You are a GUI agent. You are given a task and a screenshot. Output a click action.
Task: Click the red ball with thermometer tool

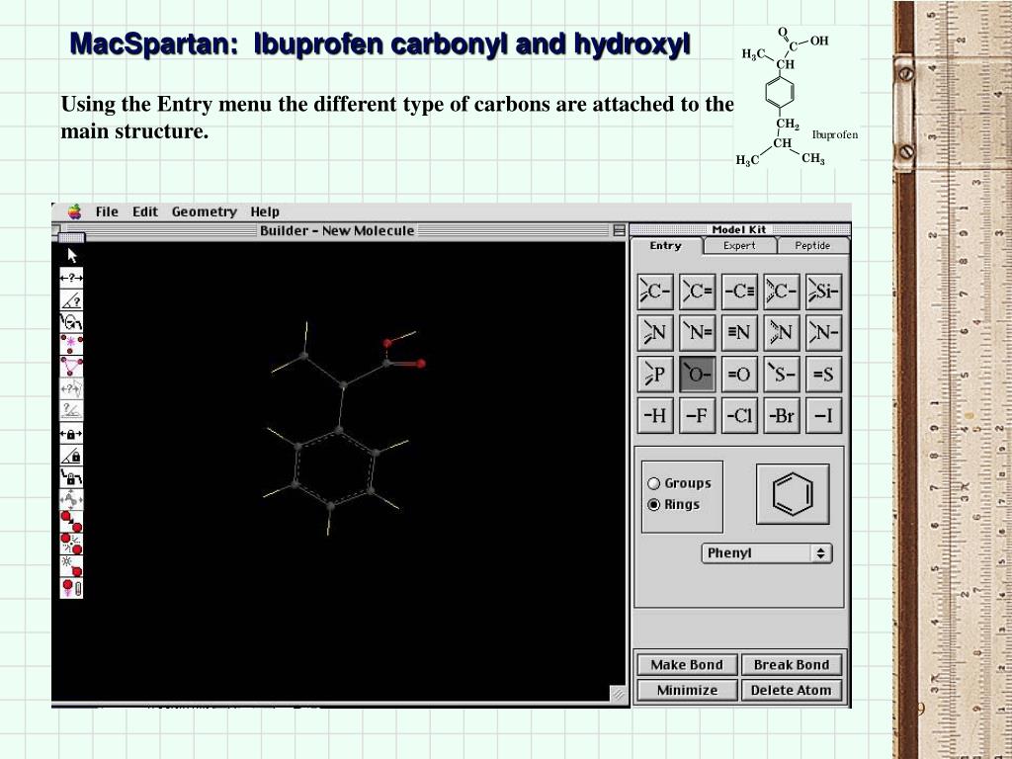click(71, 587)
